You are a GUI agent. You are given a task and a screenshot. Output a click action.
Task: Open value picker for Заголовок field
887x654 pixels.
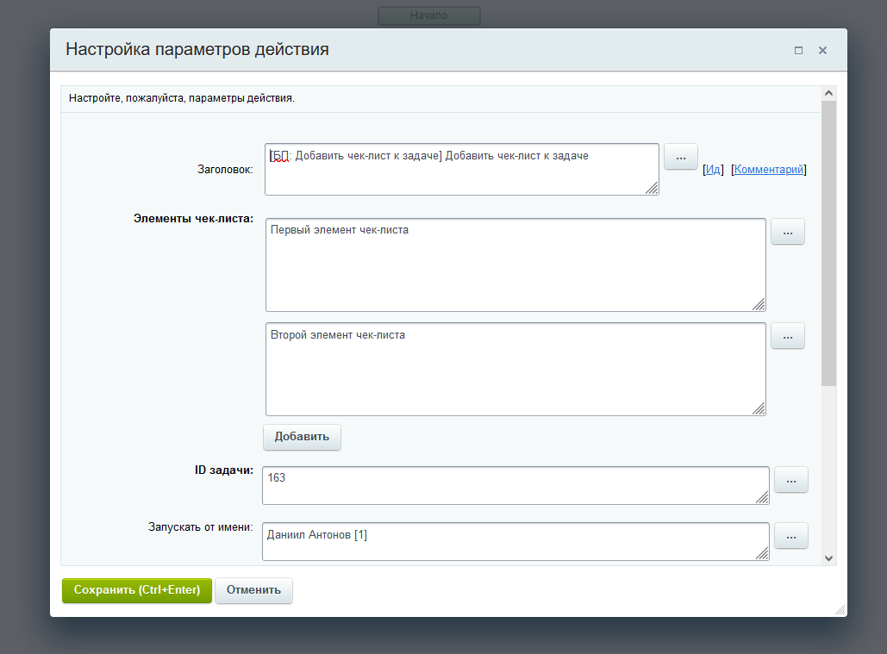[x=680, y=157]
